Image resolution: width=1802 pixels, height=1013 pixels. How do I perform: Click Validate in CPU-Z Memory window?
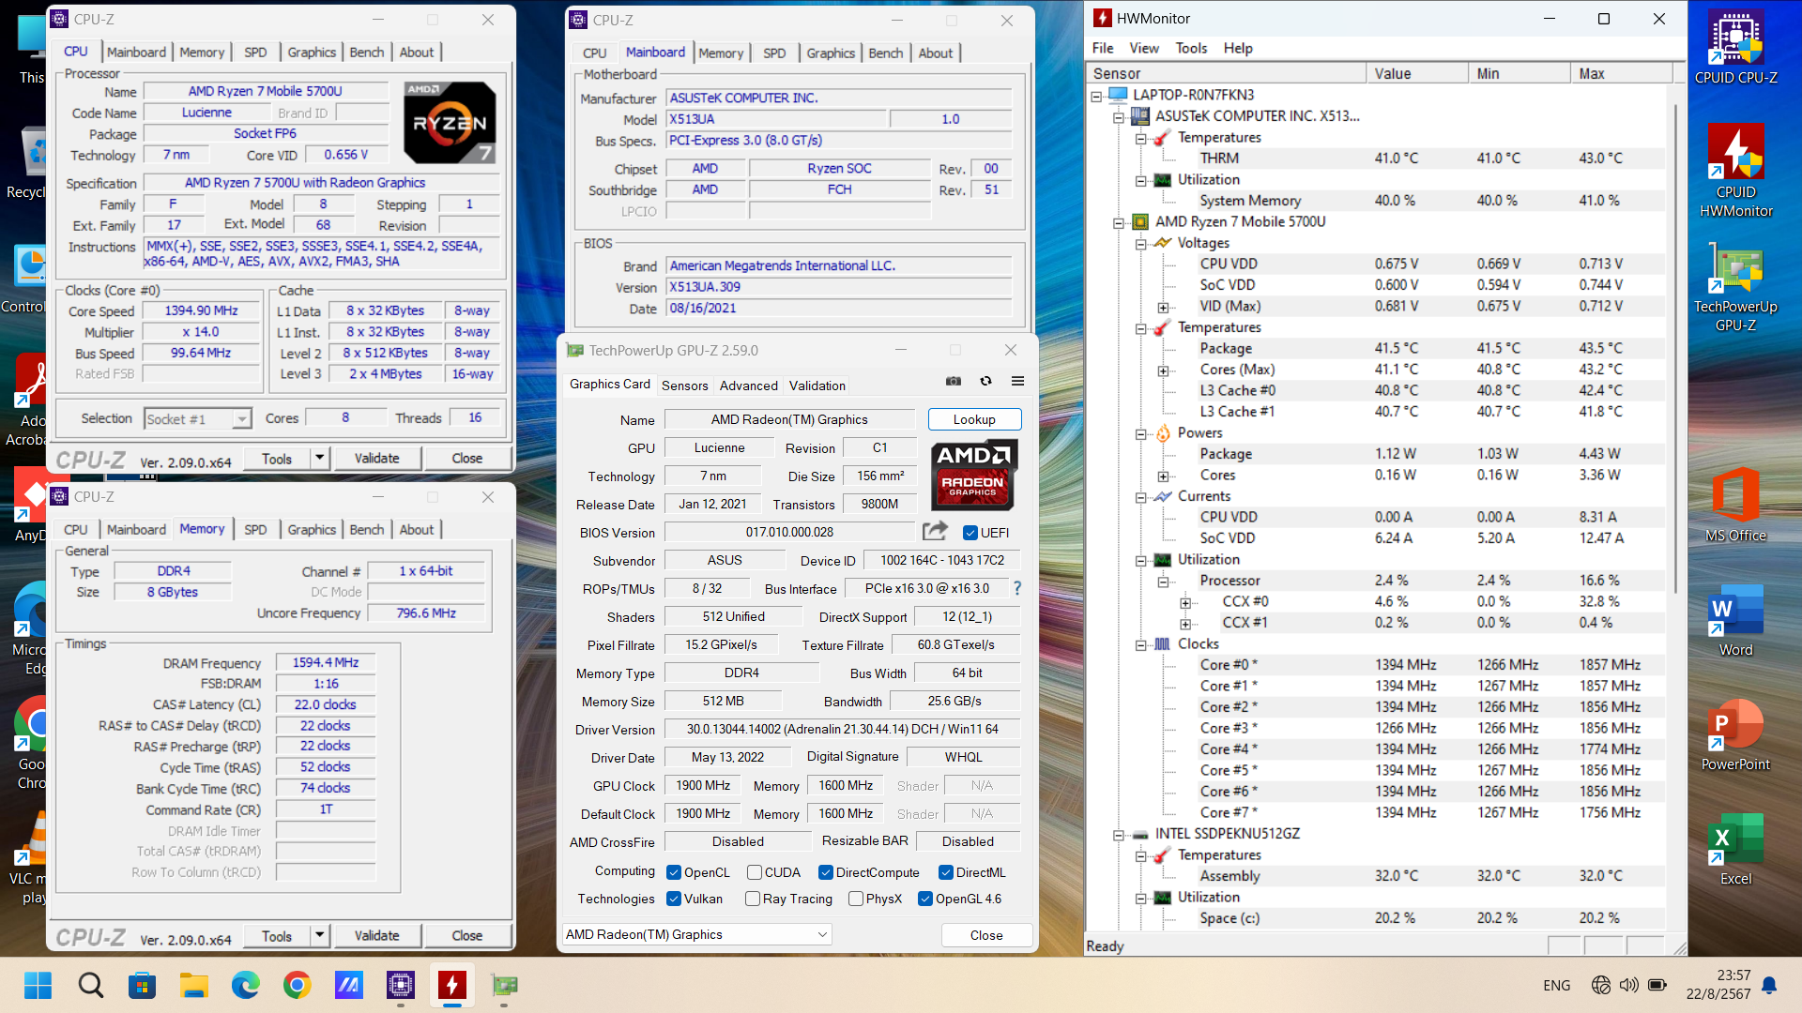[x=376, y=935]
